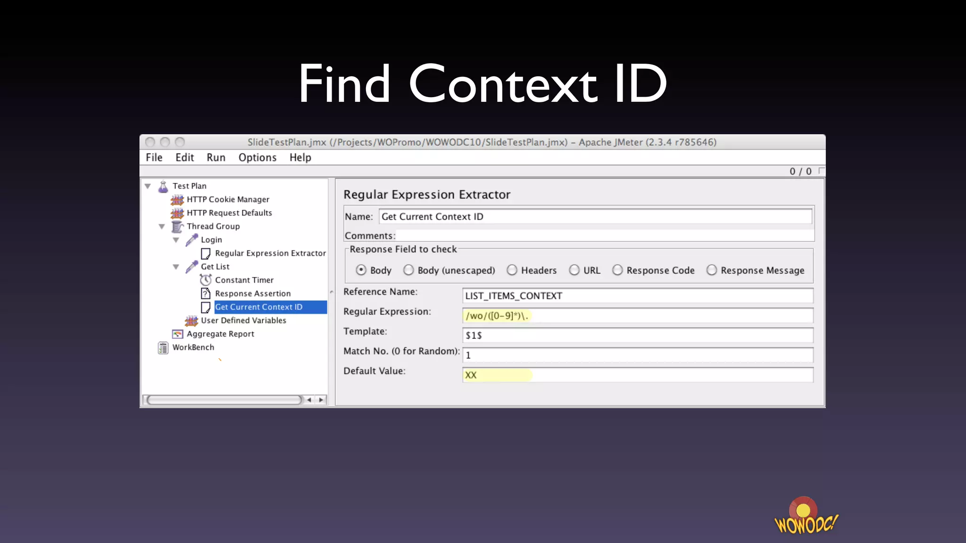Image resolution: width=966 pixels, height=543 pixels.
Task: Select the Headers radio button
Action: 512,270
